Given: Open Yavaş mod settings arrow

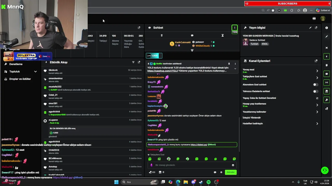Looking at the screenshot, I should [317, 71].
